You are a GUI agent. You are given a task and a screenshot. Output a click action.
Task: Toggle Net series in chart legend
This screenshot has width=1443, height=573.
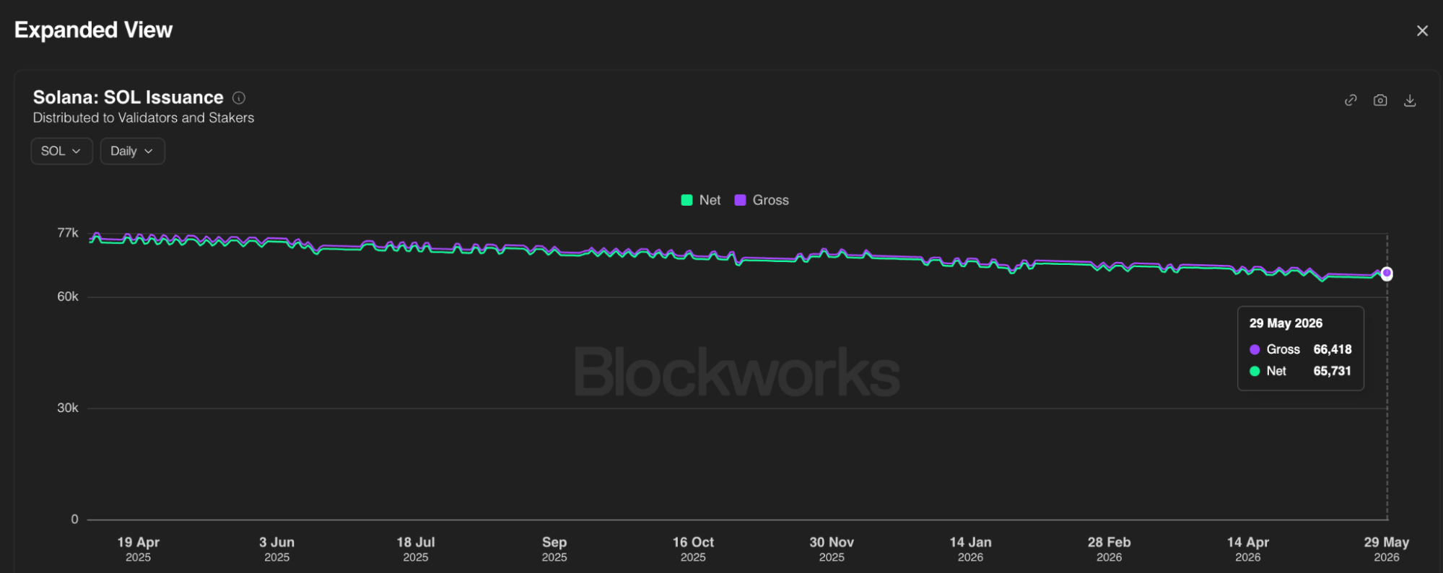click(x=701, y=200)
